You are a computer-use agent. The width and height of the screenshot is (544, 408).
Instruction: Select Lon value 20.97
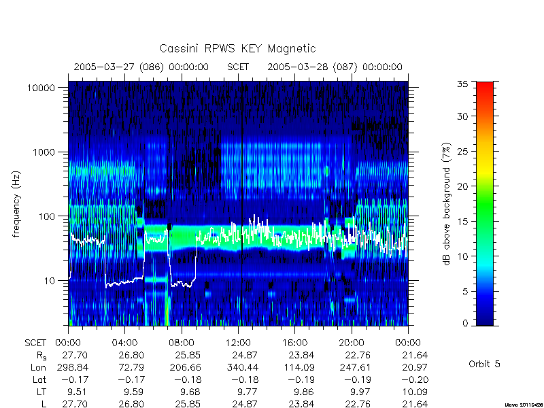coord(415,367)
